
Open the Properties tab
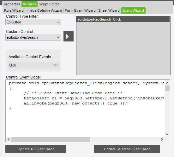(12, 4)
